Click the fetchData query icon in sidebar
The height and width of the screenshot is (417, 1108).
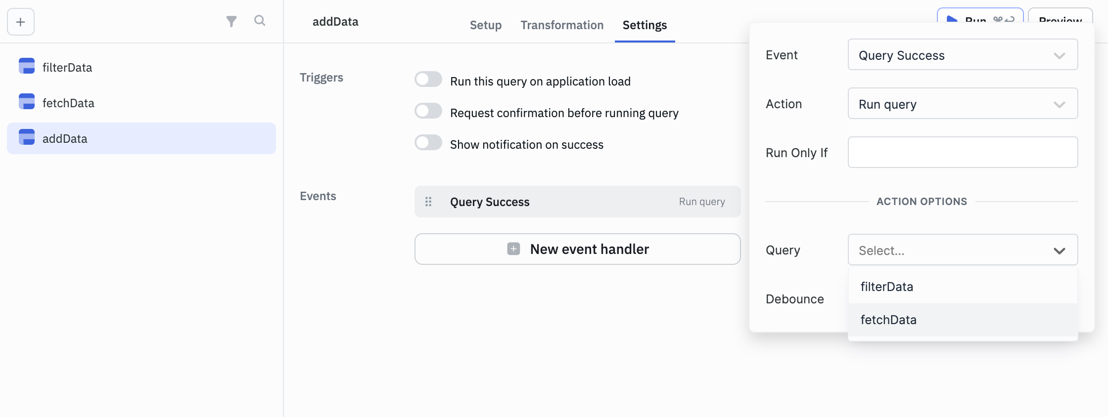(x=27, y=102)
